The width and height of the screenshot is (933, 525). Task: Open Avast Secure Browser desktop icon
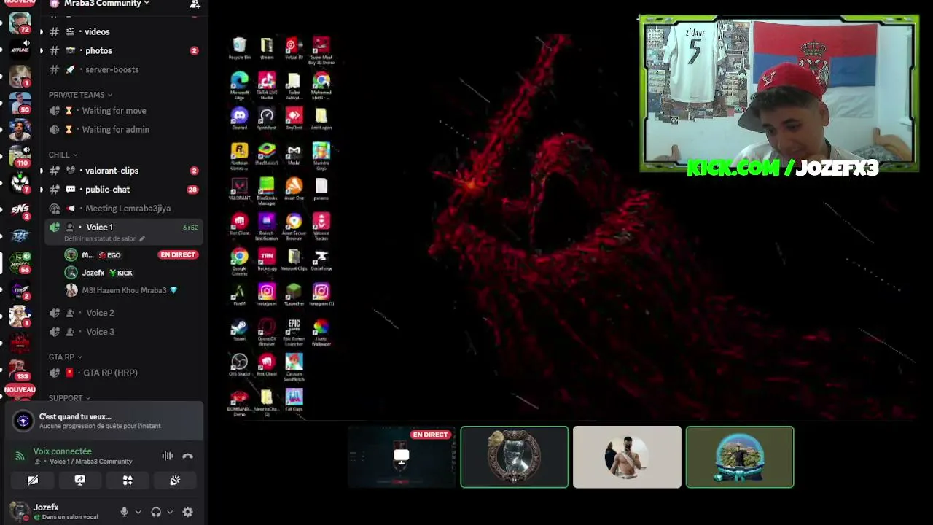[x=294, y=226]
